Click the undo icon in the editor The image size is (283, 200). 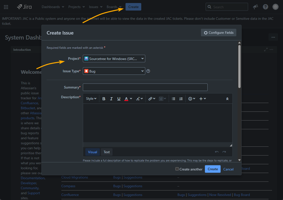217,152
